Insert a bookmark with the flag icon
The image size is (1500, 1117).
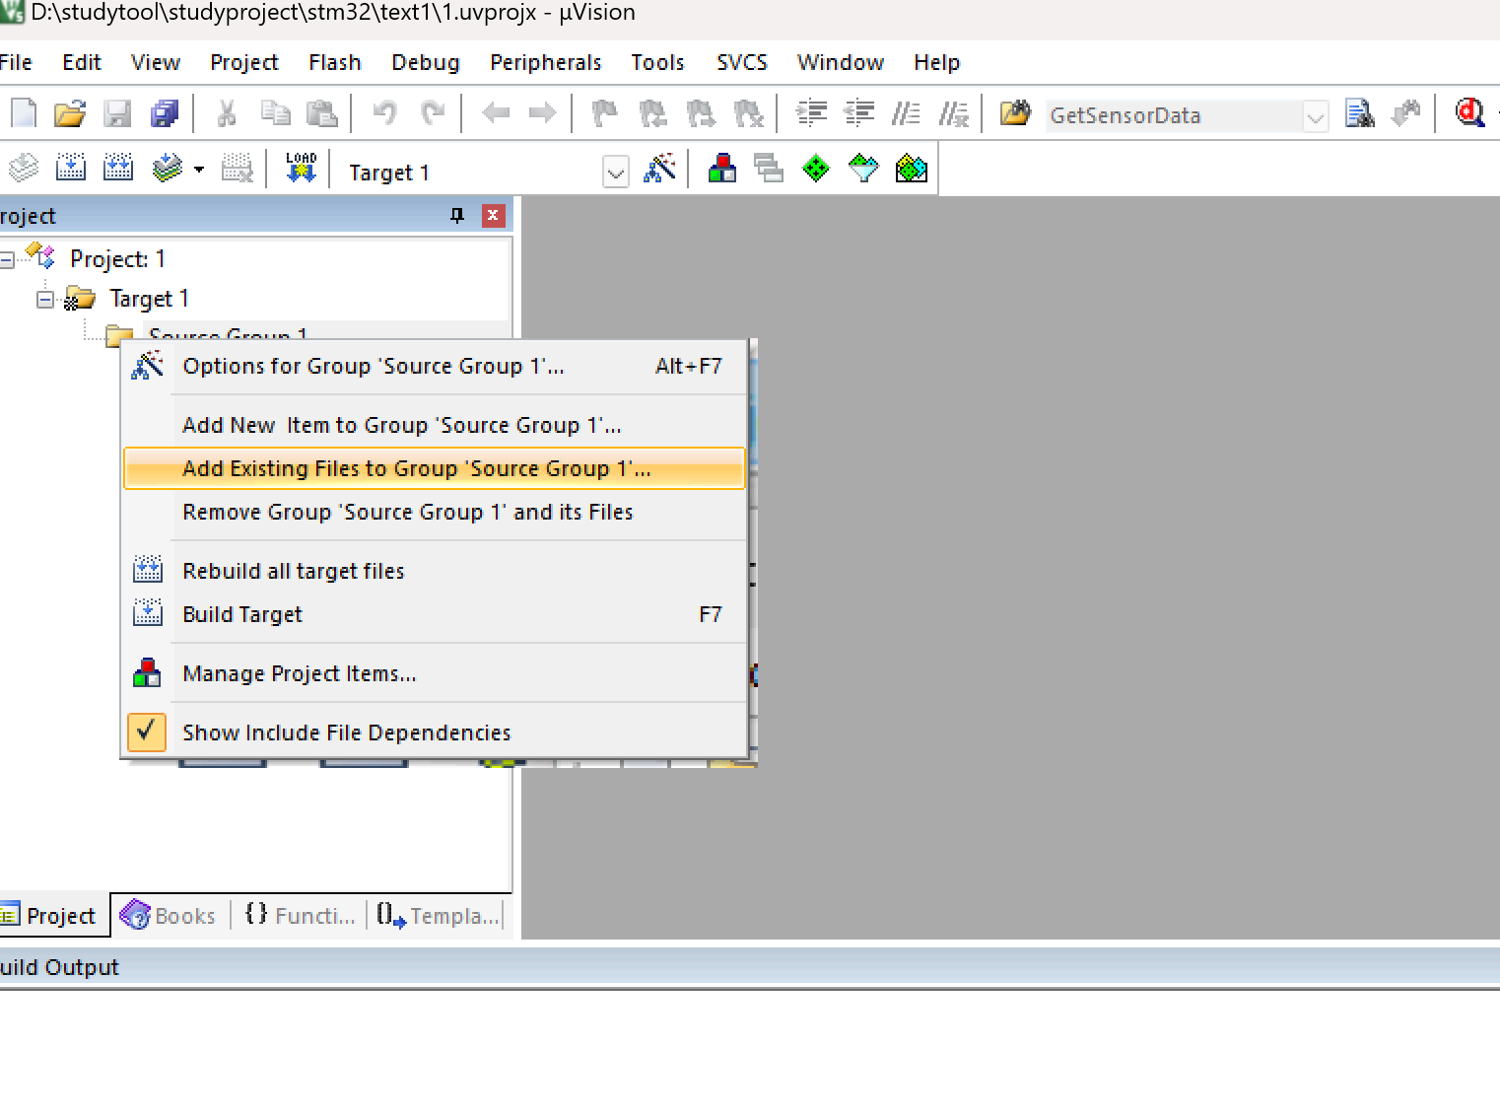(604, 114)
